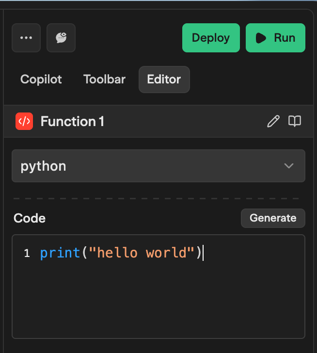Open documentation via the book icon
Screen dimensions: 317x353
(295, 121)
